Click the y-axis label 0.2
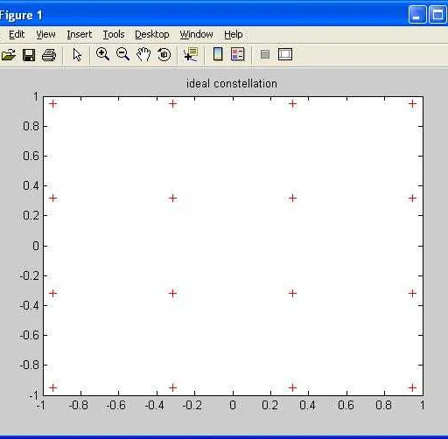448x439 pixels. click(31, 215)
